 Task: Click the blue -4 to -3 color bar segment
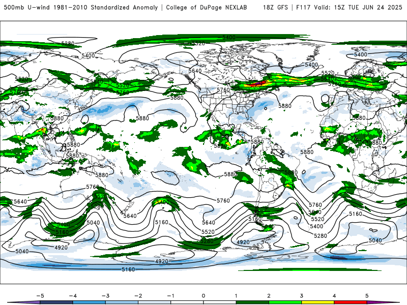[x=89, y=302]
